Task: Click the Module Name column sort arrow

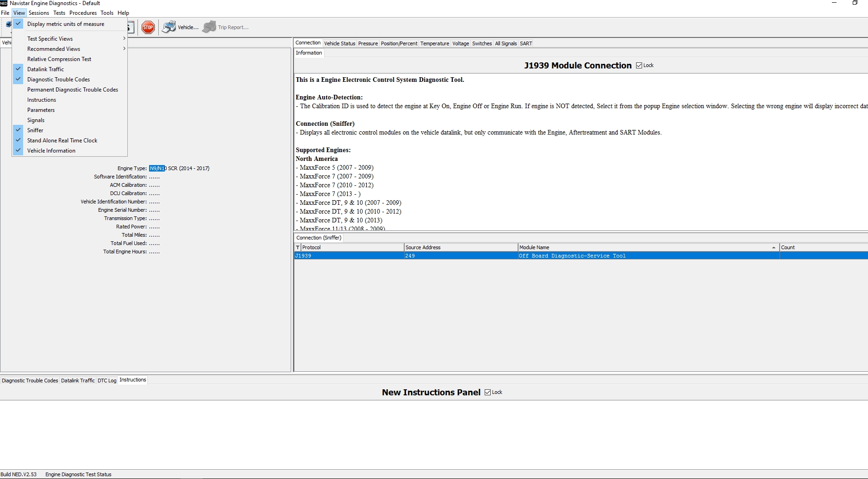Action: point(773,247)
